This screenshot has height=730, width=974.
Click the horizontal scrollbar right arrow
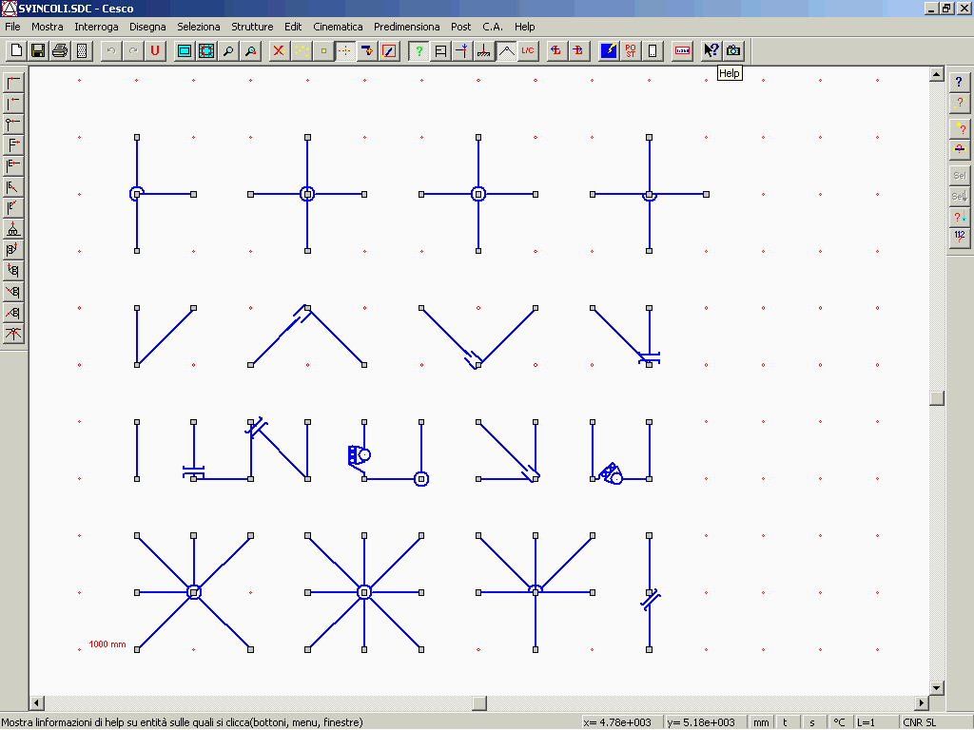coord(921,703)
